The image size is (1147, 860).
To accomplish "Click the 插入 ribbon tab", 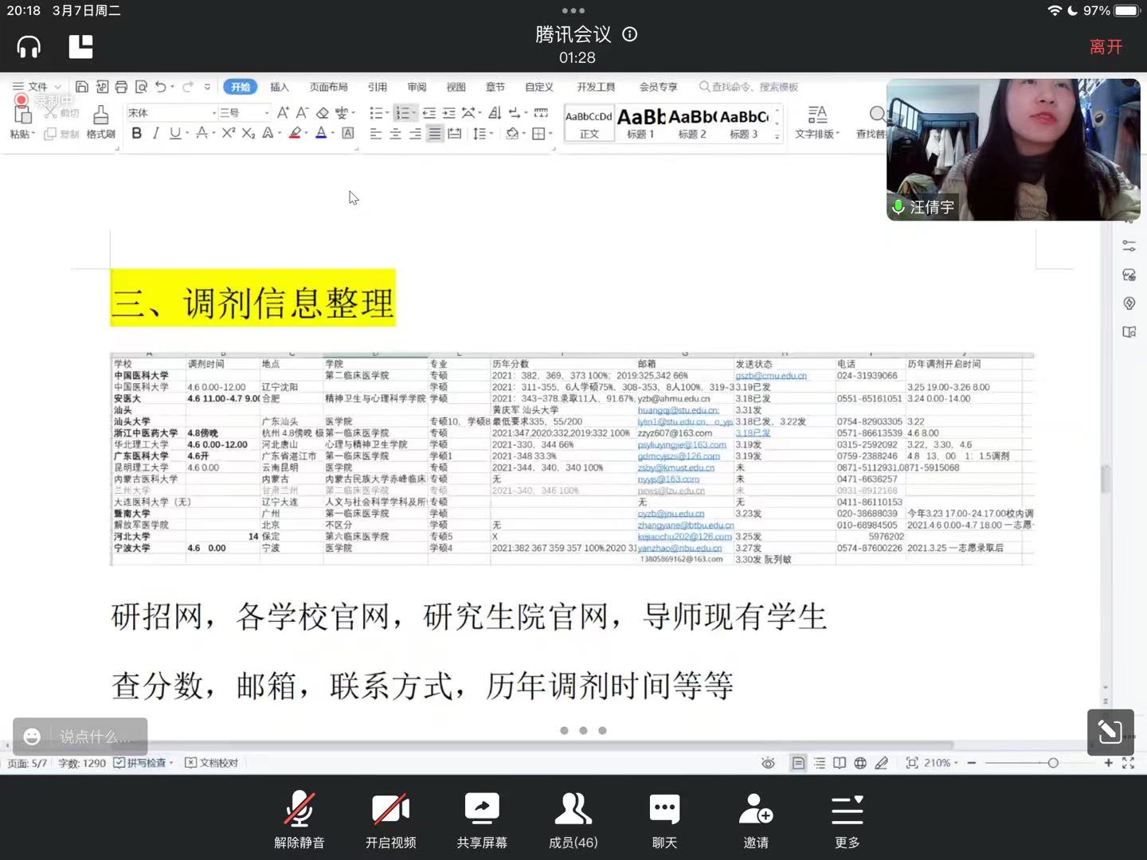I will tap(279, 87).
